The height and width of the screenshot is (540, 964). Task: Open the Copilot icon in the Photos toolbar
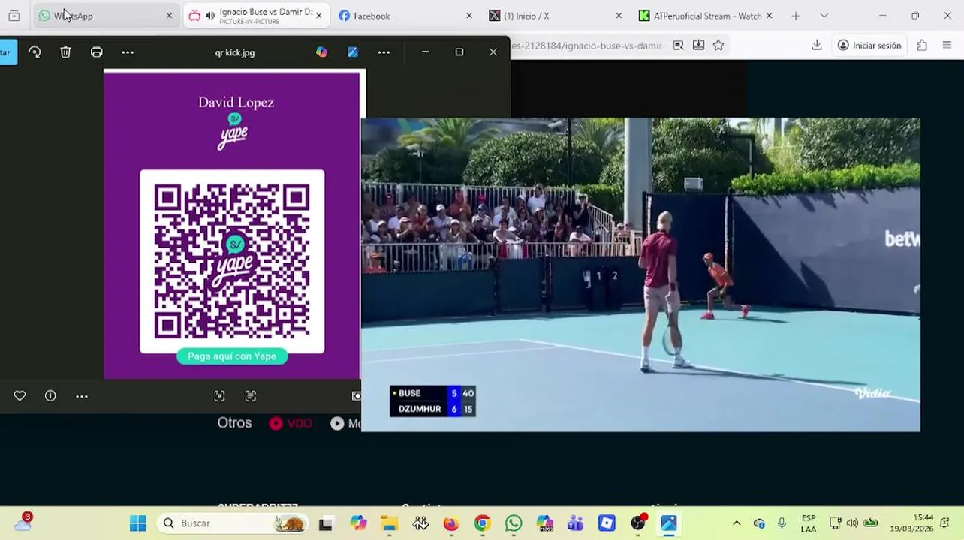[321, 52]
